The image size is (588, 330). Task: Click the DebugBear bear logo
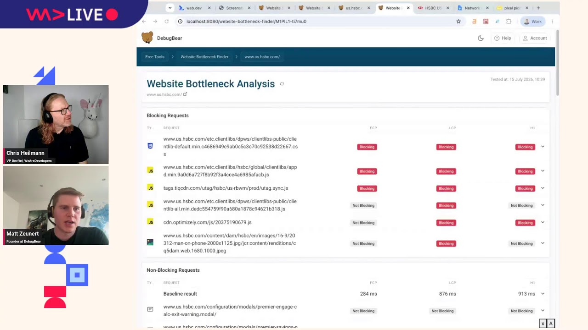pos(147,38)
